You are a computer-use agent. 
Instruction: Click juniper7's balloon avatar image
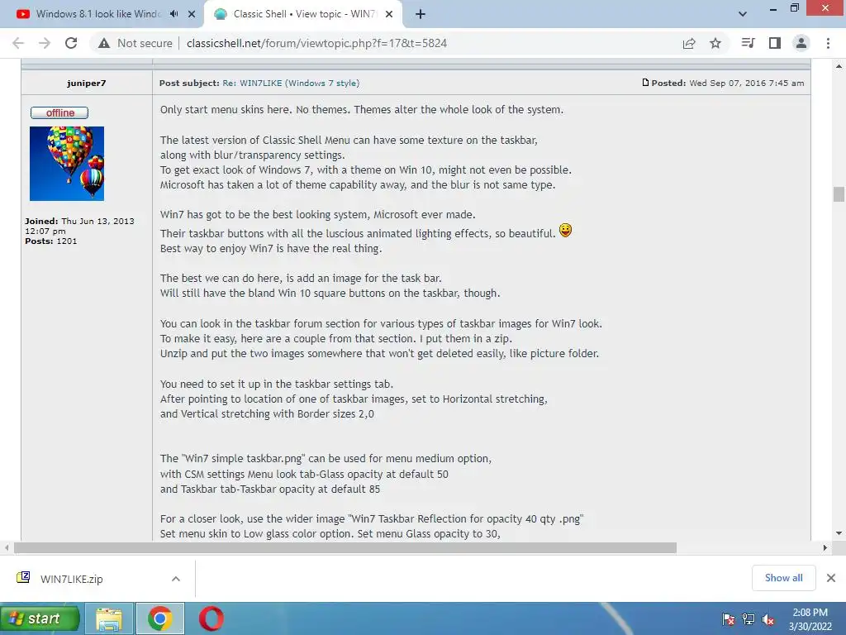[67, 164]
